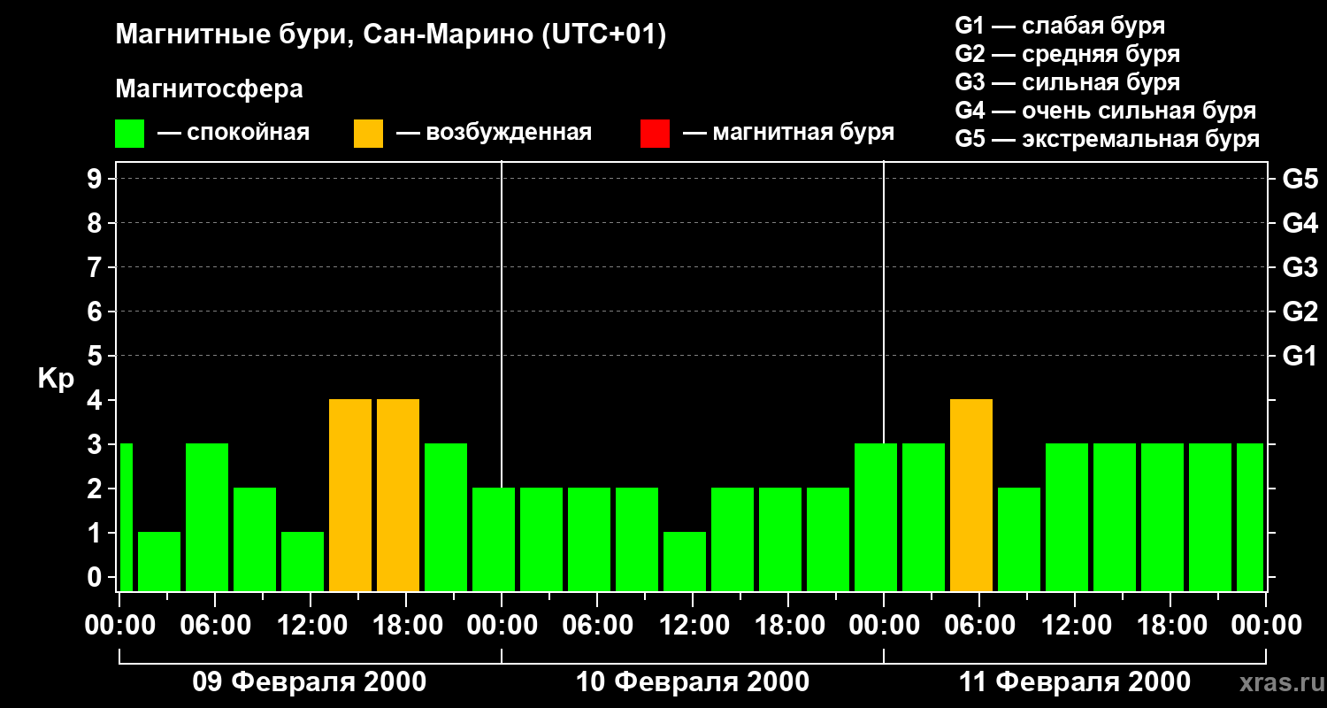Click the '12:00' time label under 10 Февраля
This screenshot has height=708, width=1327.
693,626
